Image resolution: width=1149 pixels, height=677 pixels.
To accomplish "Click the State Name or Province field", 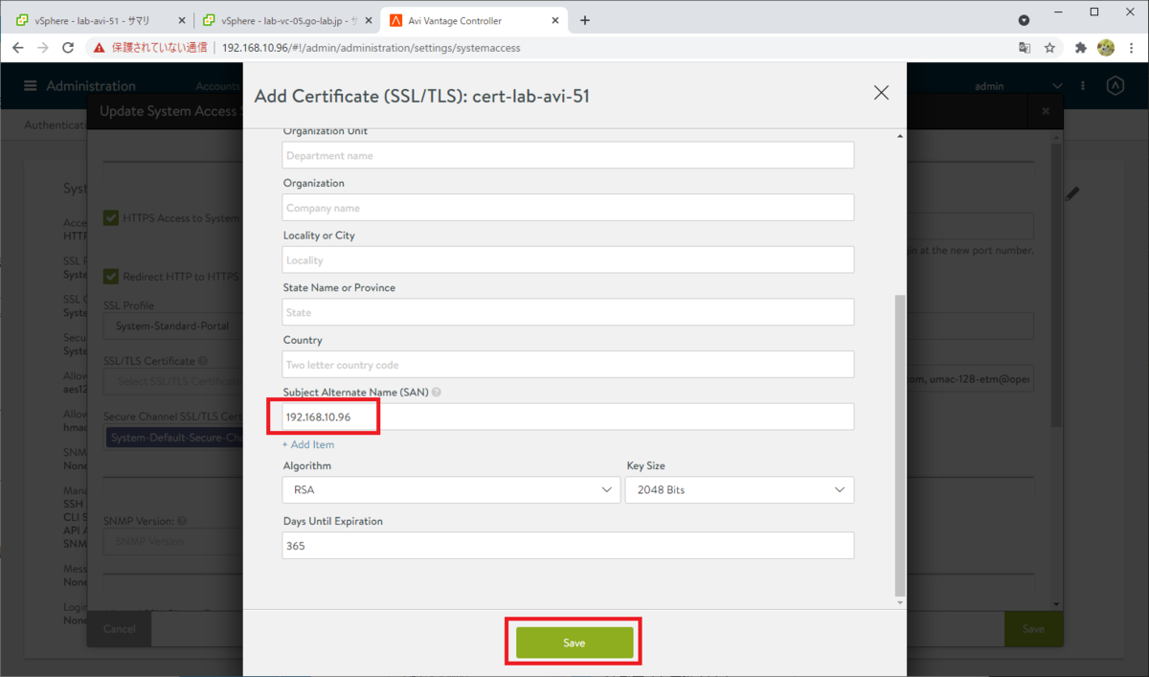I will pos(568,312).
